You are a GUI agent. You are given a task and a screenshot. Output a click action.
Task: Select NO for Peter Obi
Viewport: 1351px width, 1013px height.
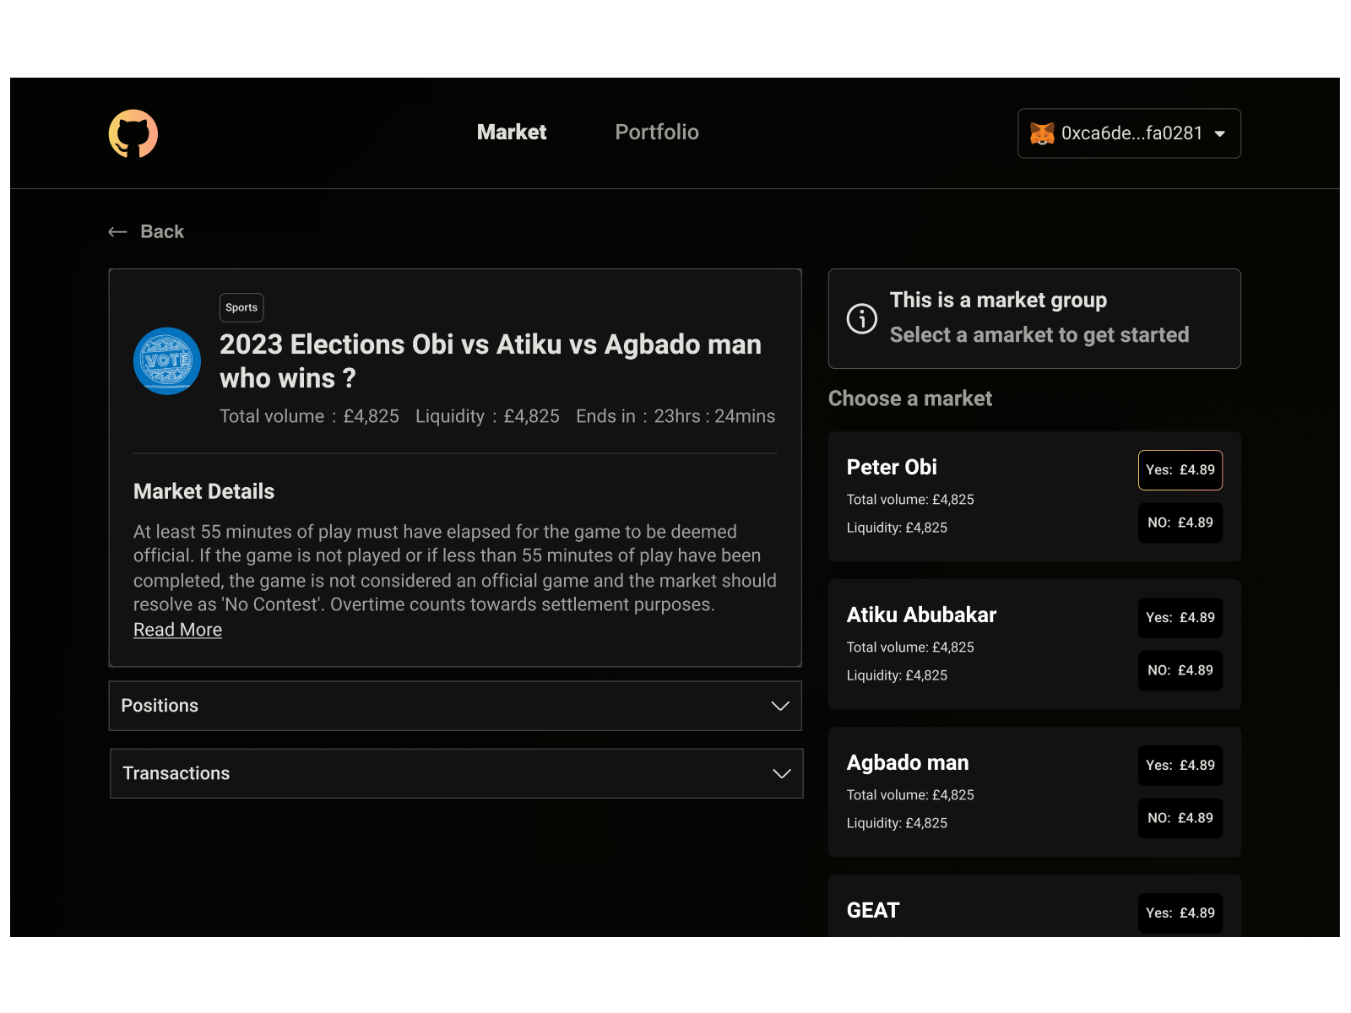coord(1180,523)
